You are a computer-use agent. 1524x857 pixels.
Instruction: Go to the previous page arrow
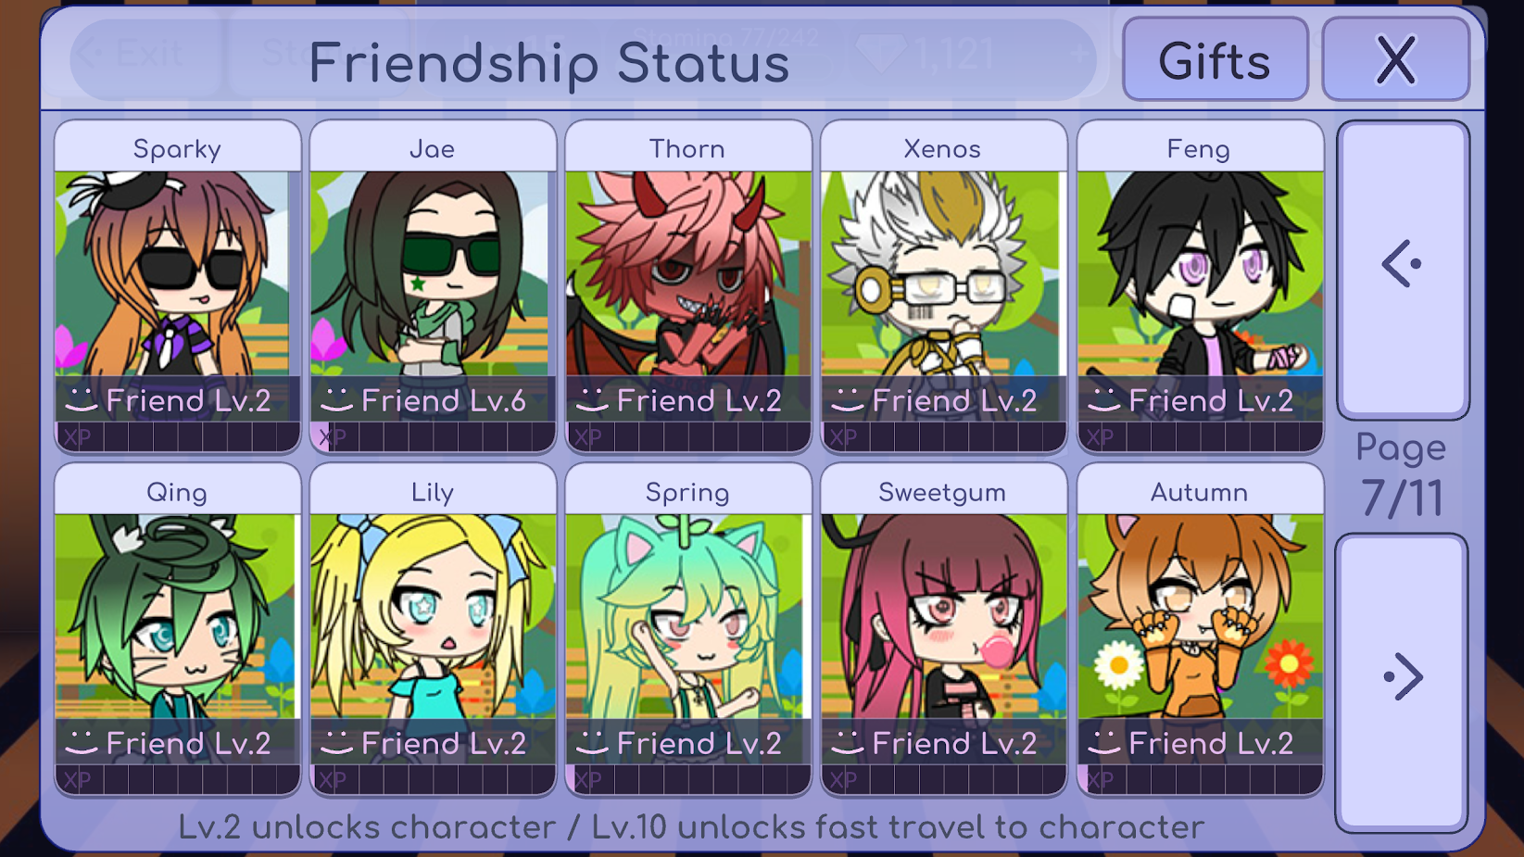pos(1402,269)
